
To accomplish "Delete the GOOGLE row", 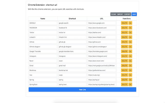I will (125, 23).
